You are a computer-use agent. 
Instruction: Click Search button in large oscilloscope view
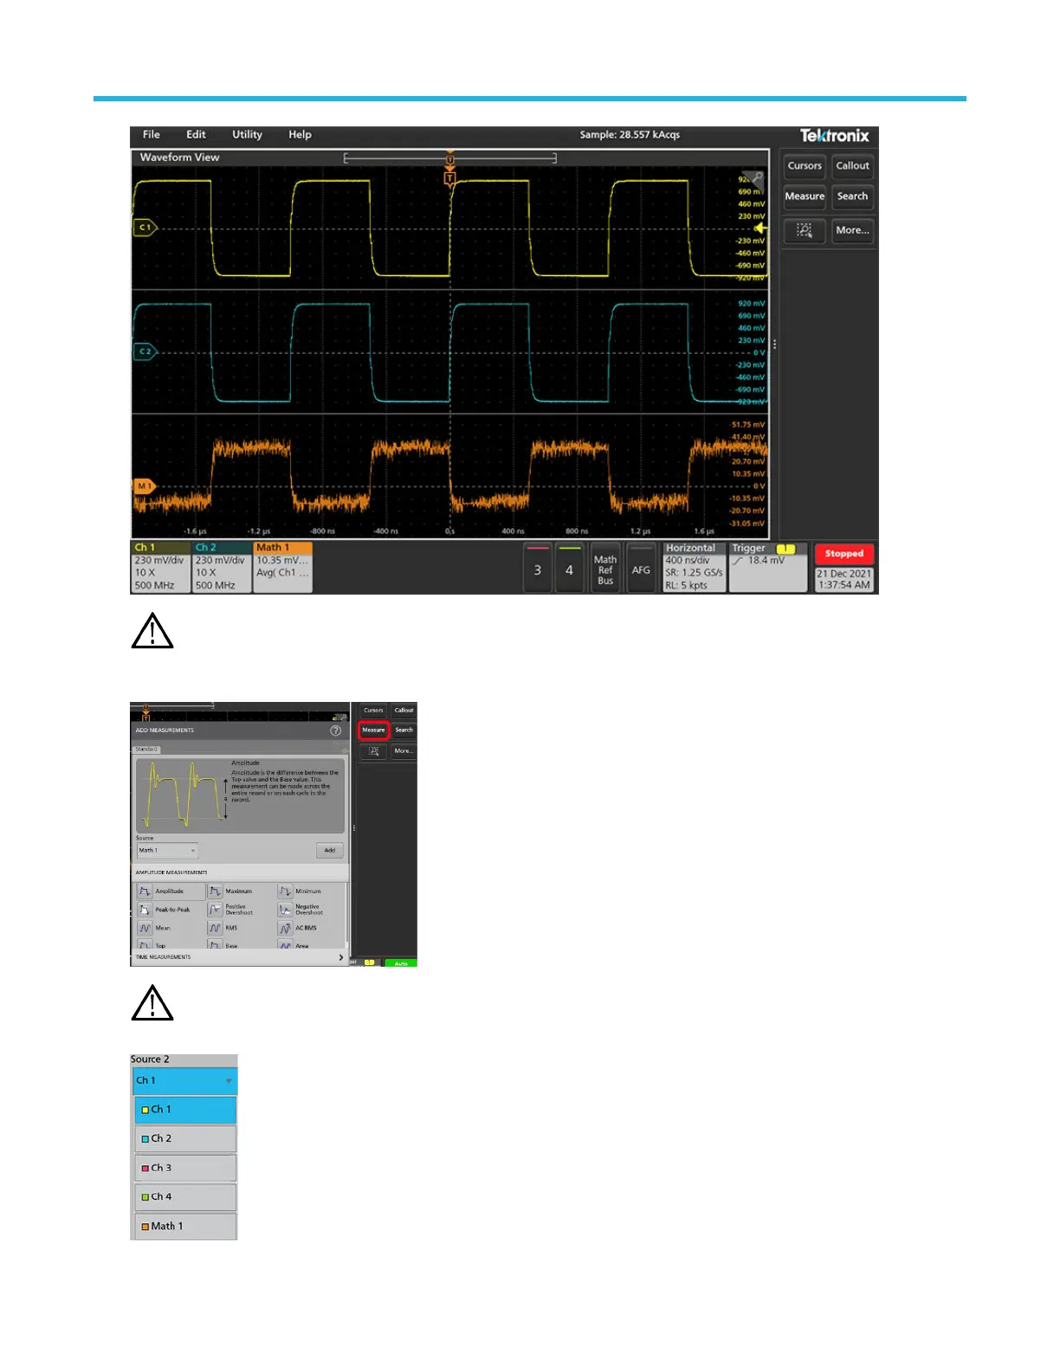852,197
